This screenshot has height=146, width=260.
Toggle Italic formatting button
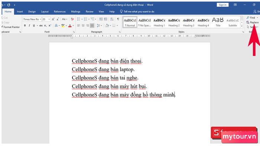29,26
